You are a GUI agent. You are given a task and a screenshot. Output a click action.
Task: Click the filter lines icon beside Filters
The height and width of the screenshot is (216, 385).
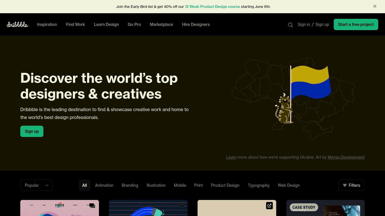point(345,185)
